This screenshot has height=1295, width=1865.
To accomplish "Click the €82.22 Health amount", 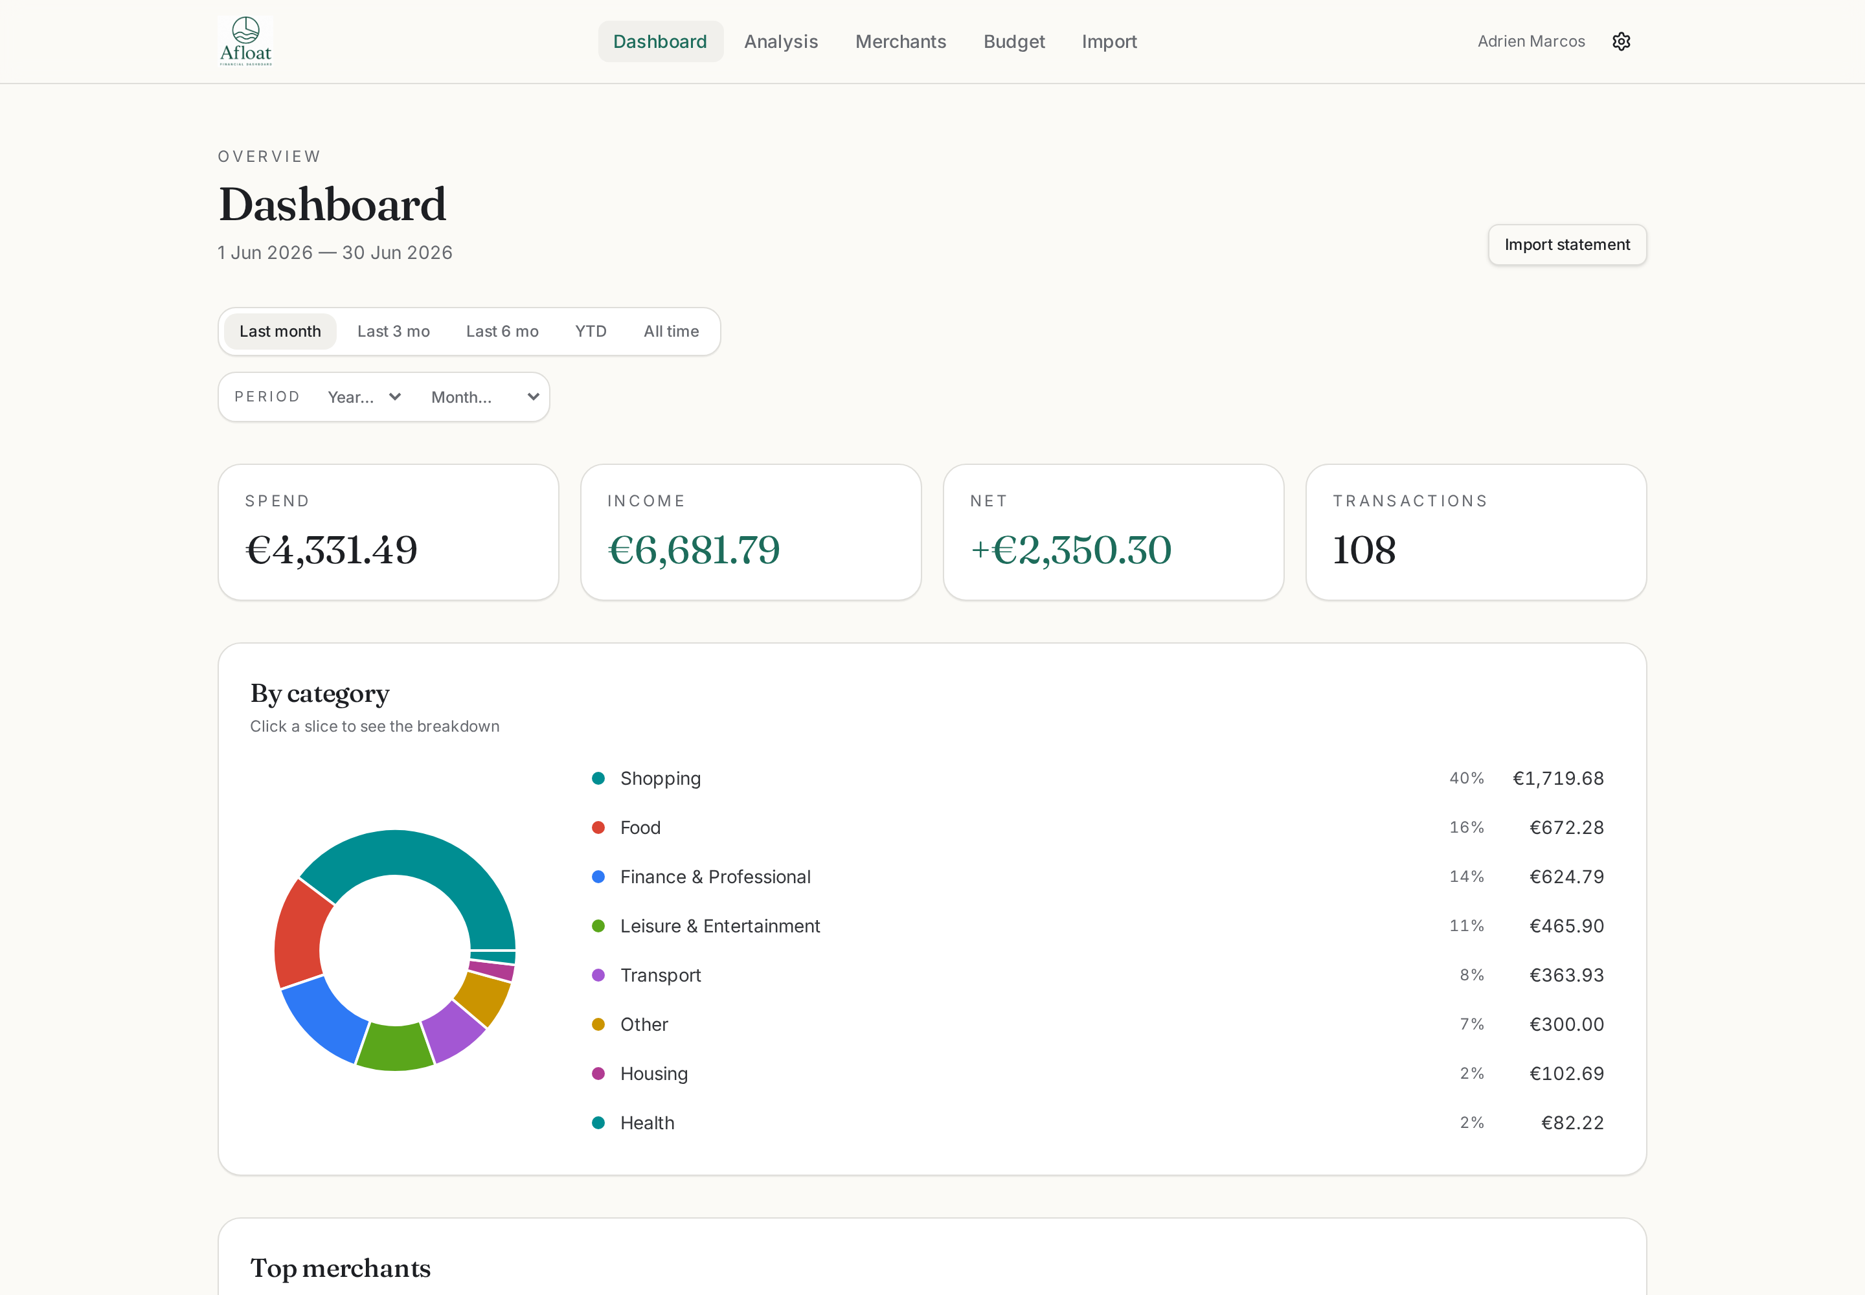I will [x=1572, y=1123].
